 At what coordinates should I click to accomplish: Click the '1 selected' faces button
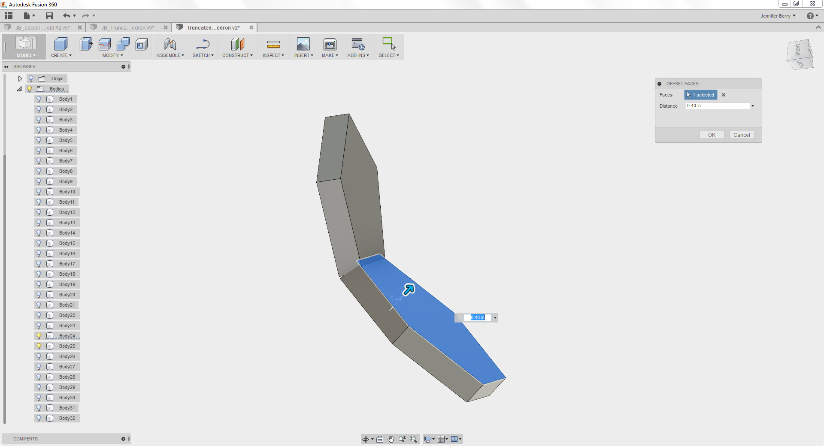pyautogui.click(x=700, y=95)
